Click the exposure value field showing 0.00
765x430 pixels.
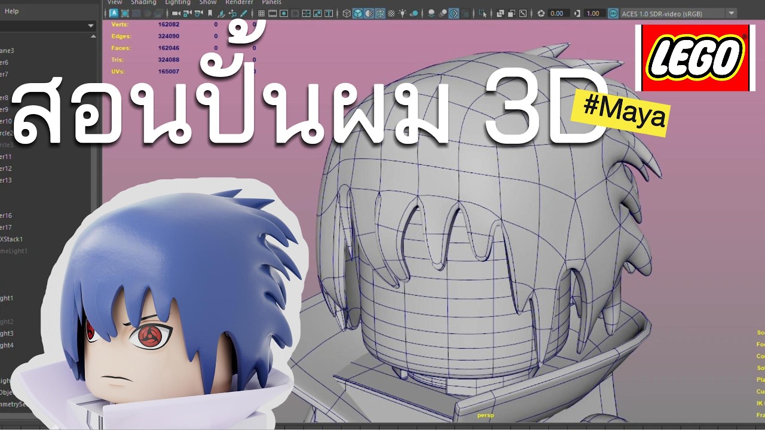559,13
